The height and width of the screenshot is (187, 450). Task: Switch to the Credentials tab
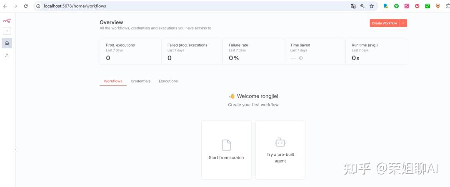(140, 81)
